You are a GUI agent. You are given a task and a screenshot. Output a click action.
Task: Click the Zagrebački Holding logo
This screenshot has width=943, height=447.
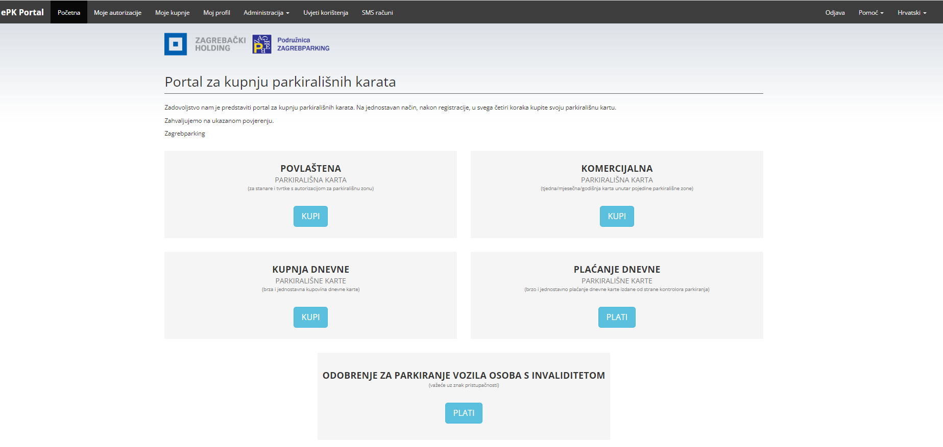[205, 44]
